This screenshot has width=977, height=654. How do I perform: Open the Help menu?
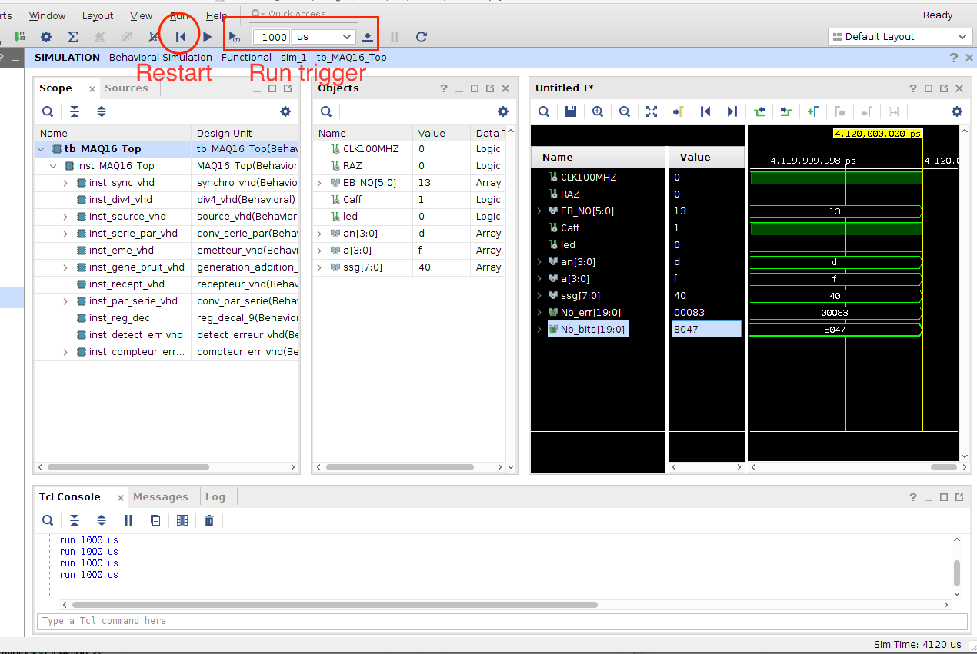217,15
